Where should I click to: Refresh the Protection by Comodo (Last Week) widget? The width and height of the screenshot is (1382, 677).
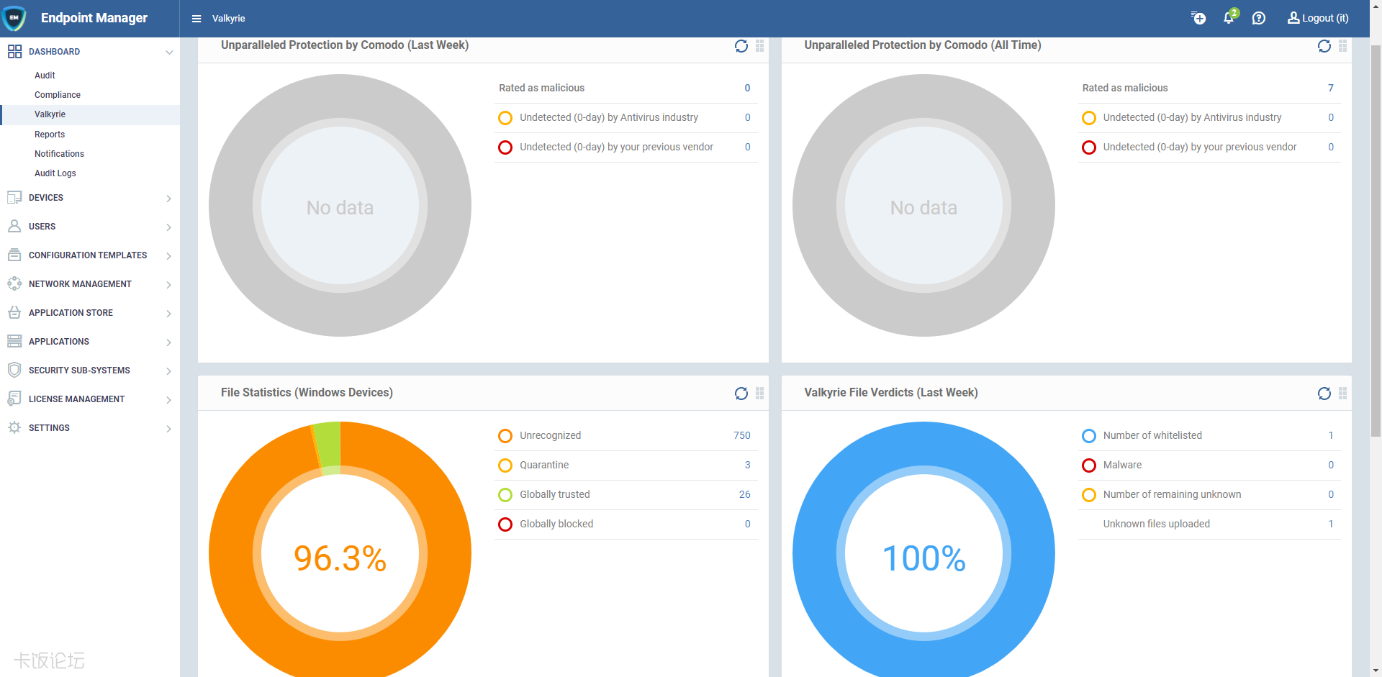(741, 46)
